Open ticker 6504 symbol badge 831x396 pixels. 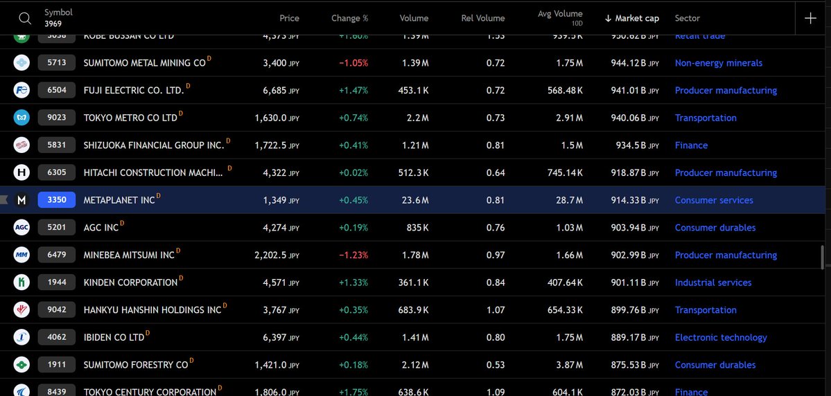pos(57,91)
